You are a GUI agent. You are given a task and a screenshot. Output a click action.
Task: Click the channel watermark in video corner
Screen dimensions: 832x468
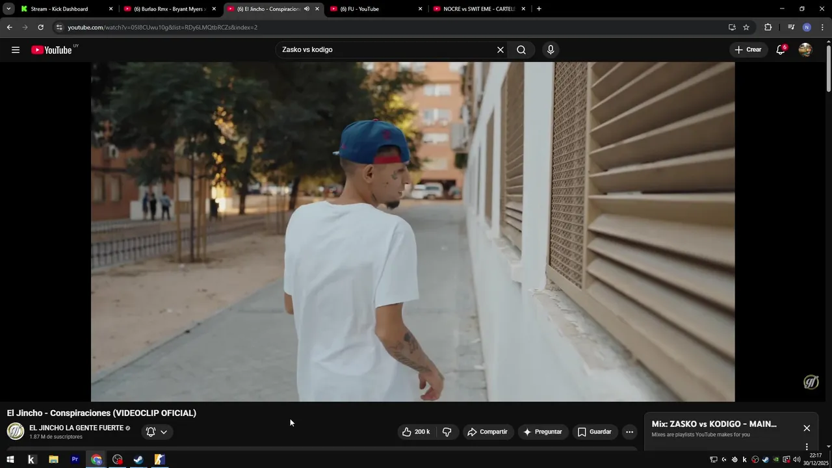tap(811, 382)
